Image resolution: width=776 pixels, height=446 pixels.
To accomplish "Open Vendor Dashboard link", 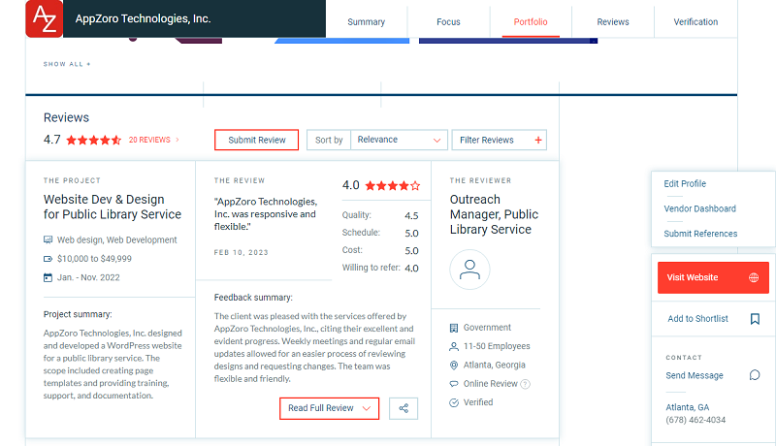I will tap(699, 208).
